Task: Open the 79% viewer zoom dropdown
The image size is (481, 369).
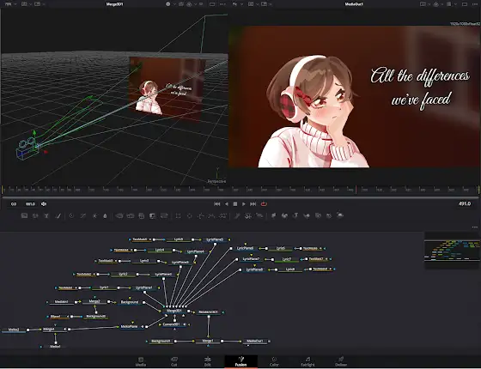Action: click(x=10, y=4)
